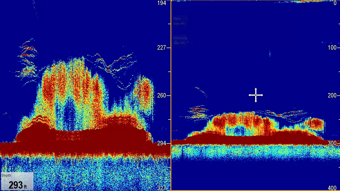This screenshot has height=191, width=340.
Task: Click the 194 depth scale label
Action: point(162,3)
